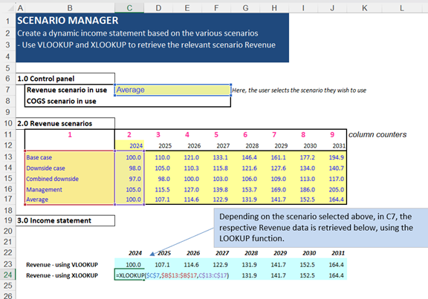Click VLOOKUP 2024 result 100.0 in row 23
The image size is (428, 299).
point(133,265)
